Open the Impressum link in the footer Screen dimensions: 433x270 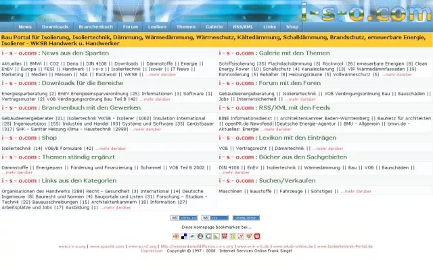[152, 251]
